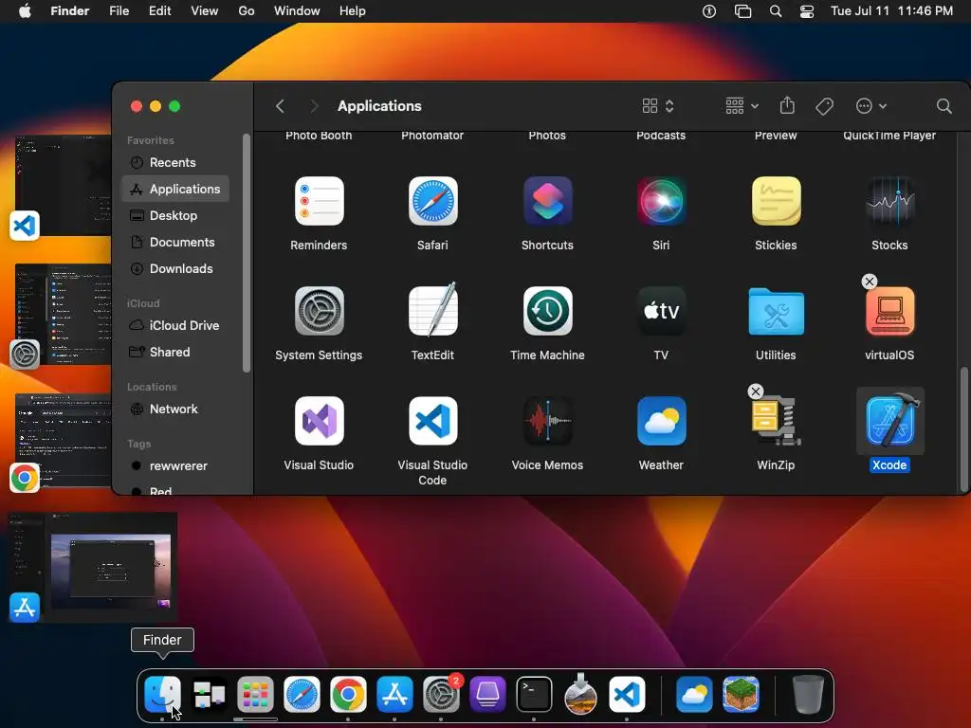Select the System Settings app icon

coord(319,311)
